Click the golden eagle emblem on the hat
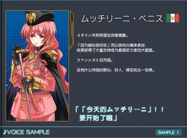 [x=31, y=18]
